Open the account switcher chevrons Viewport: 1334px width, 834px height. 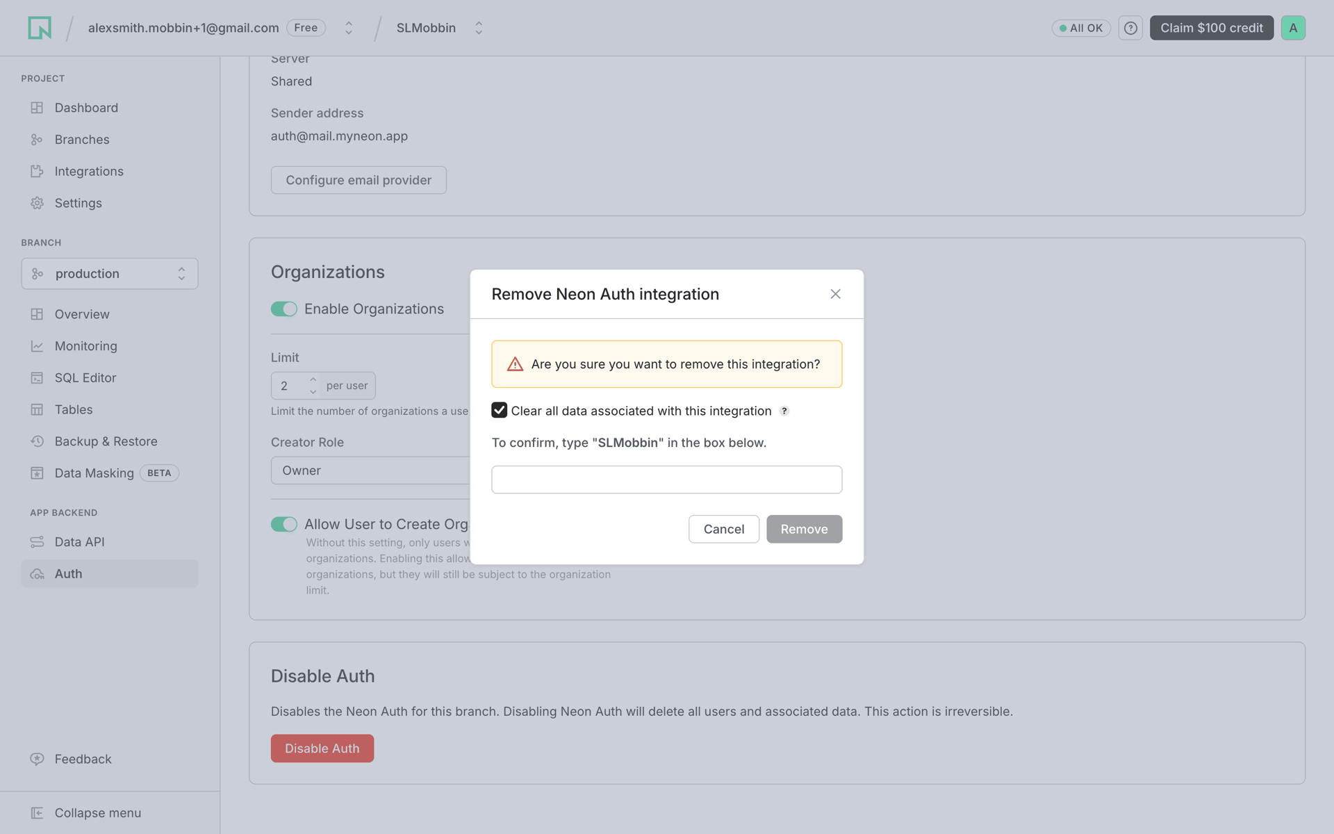point(349,28)
